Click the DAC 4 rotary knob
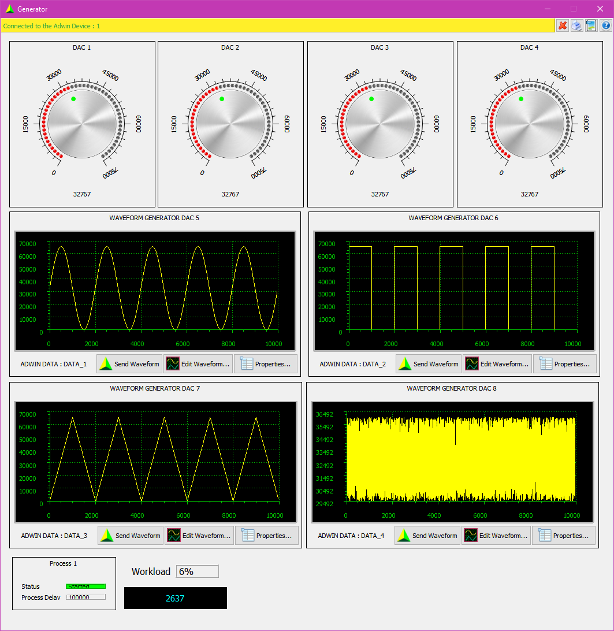Viewport: 614px width, 631px height. coord(530,124)
